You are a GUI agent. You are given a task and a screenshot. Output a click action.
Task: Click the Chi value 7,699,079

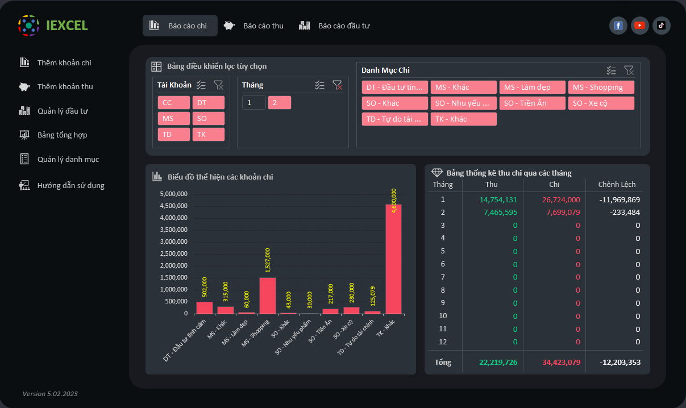click(563, 213)
